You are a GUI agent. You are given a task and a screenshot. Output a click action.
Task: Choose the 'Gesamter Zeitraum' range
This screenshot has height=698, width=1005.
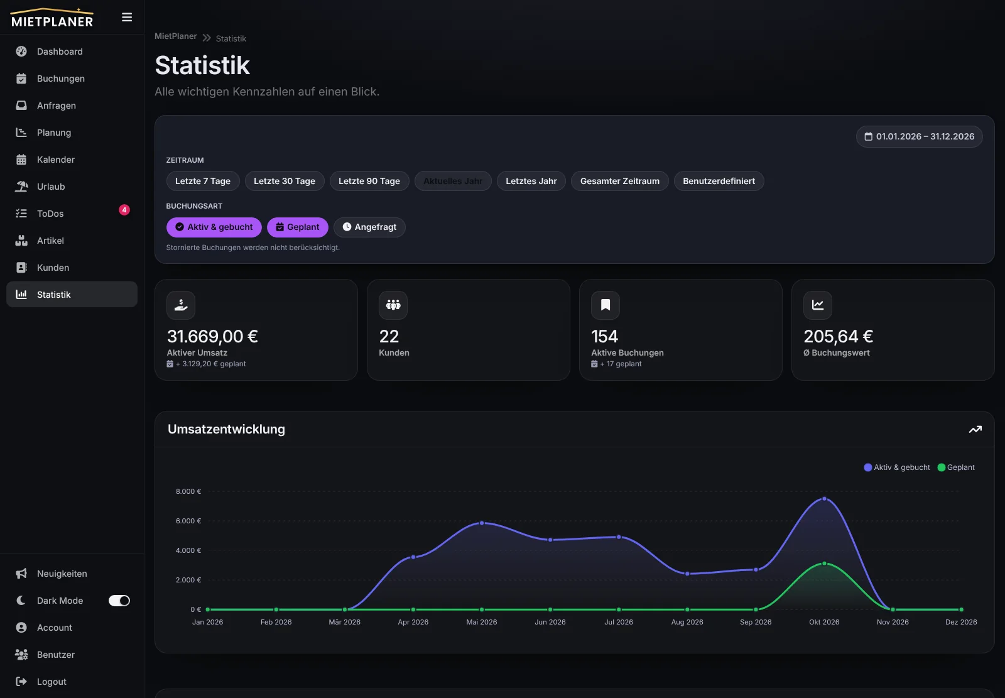pyautogui.click(x=620, y=182)
